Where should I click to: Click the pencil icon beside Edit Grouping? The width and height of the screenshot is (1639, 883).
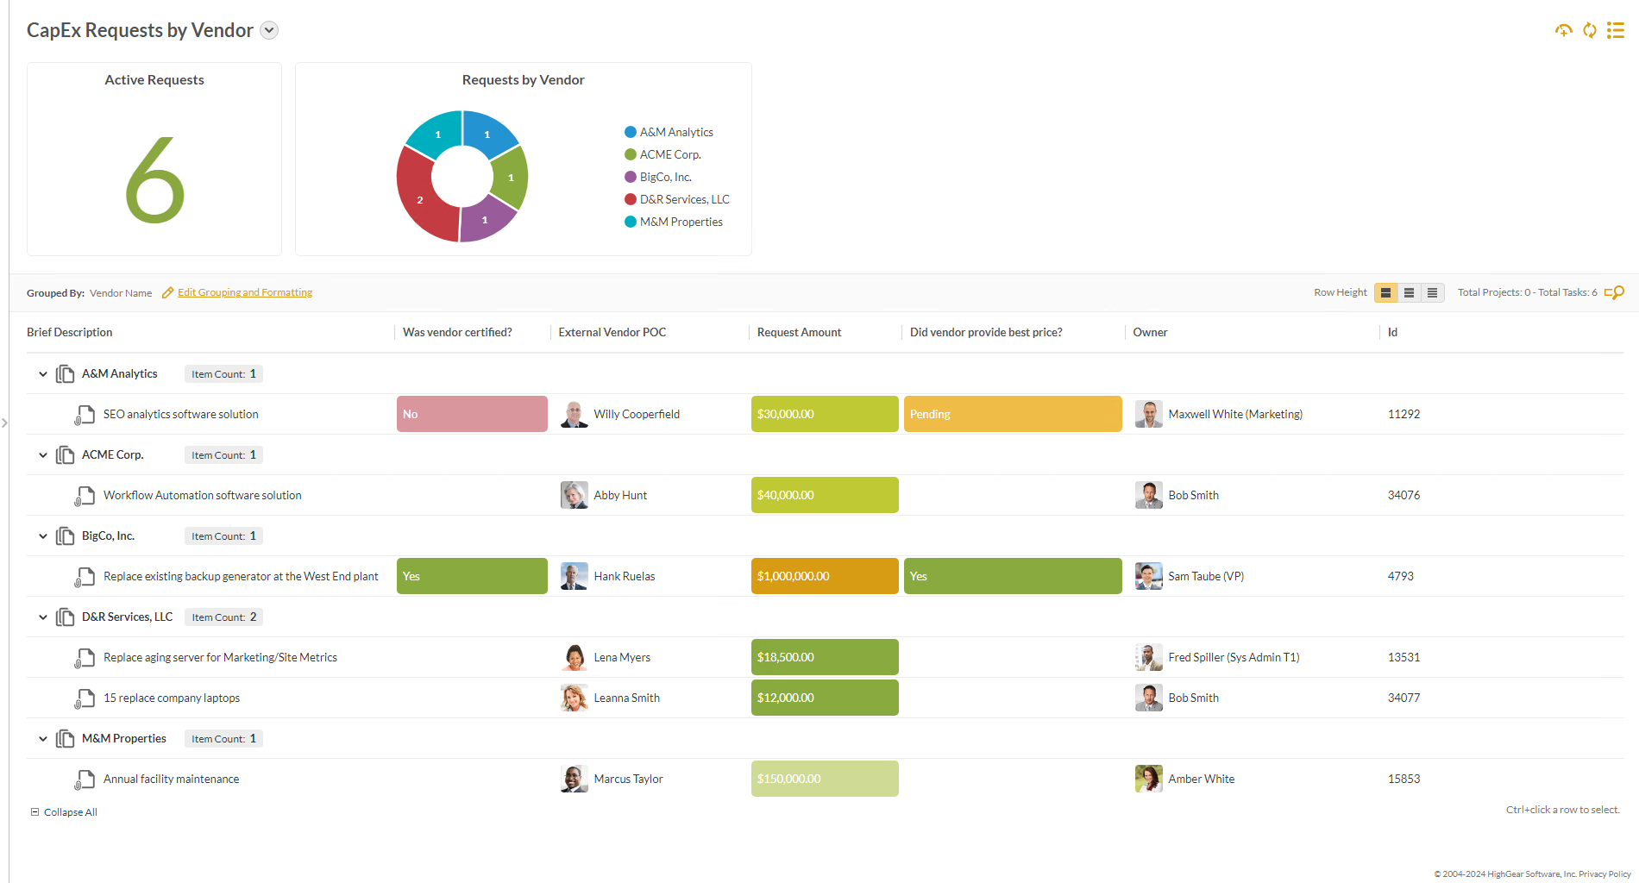pyautogui.click(x=168, y=292)
